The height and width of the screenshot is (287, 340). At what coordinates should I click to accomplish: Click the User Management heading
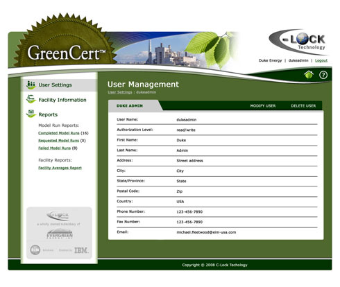point(143,85)
